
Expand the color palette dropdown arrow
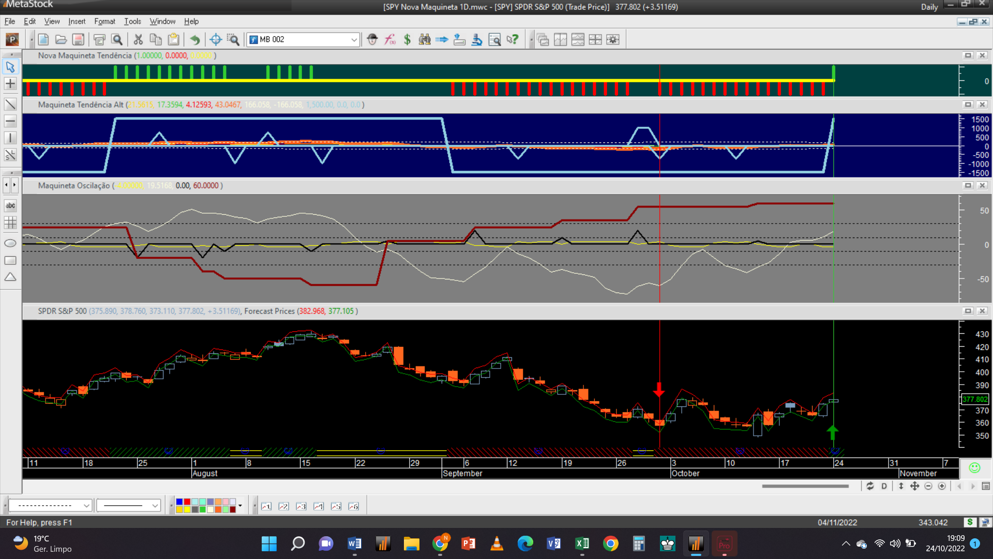[240, 506]
